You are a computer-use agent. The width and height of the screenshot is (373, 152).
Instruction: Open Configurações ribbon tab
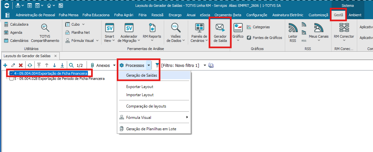tap(257, 15)
